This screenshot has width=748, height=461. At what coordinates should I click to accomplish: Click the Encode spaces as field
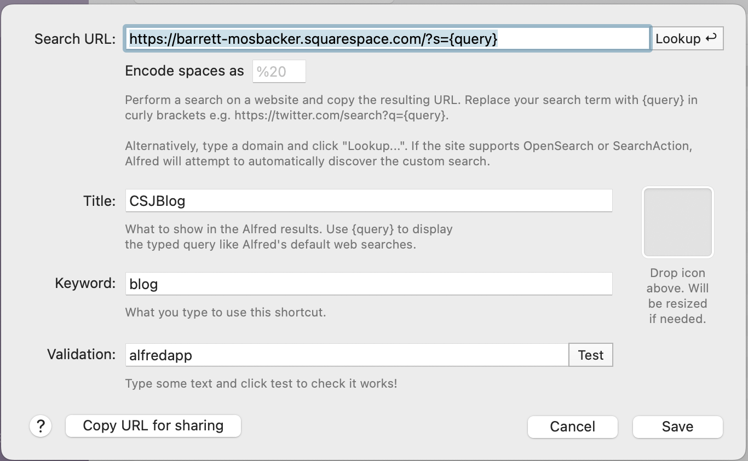pyautogui.click(x=279, y=72)
